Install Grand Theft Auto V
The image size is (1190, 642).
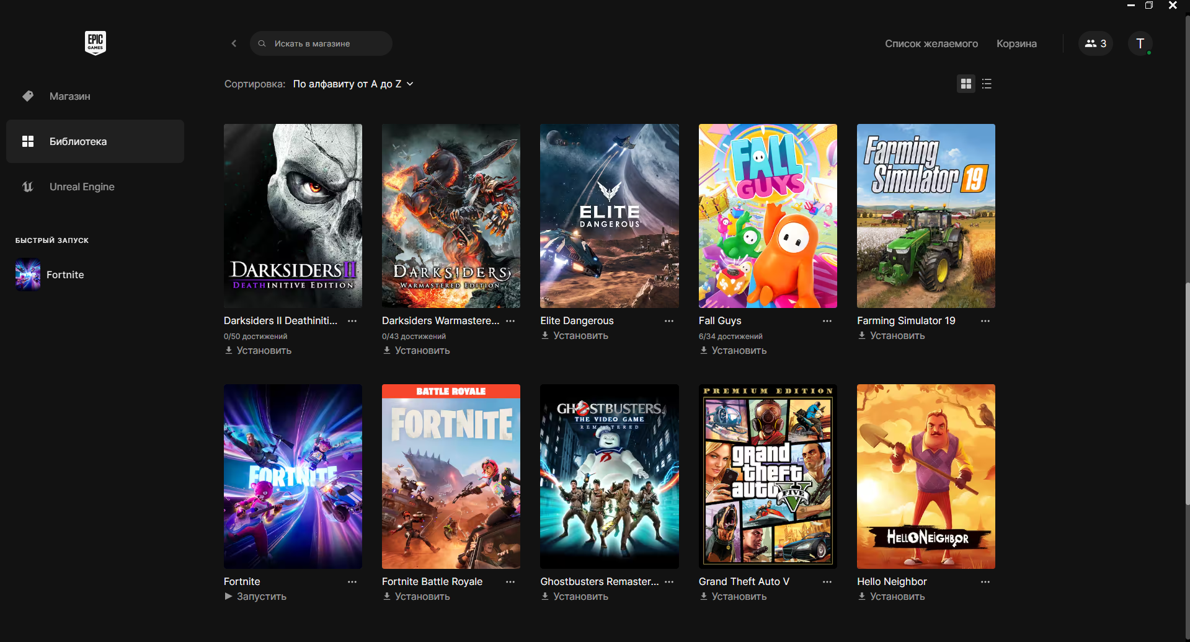click(733, 597)
